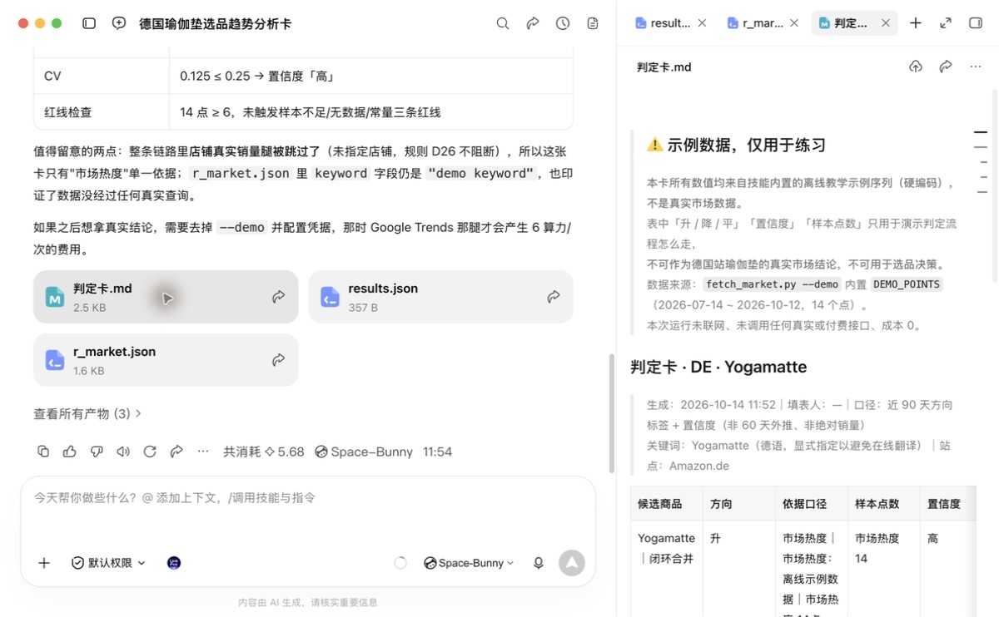This screenshot has width=999, height=617.
Task: Click the Space-Bunny label beside 共消耗
Action: tap(364, 452)
